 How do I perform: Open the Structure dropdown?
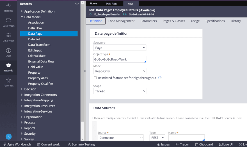[120, 48]
